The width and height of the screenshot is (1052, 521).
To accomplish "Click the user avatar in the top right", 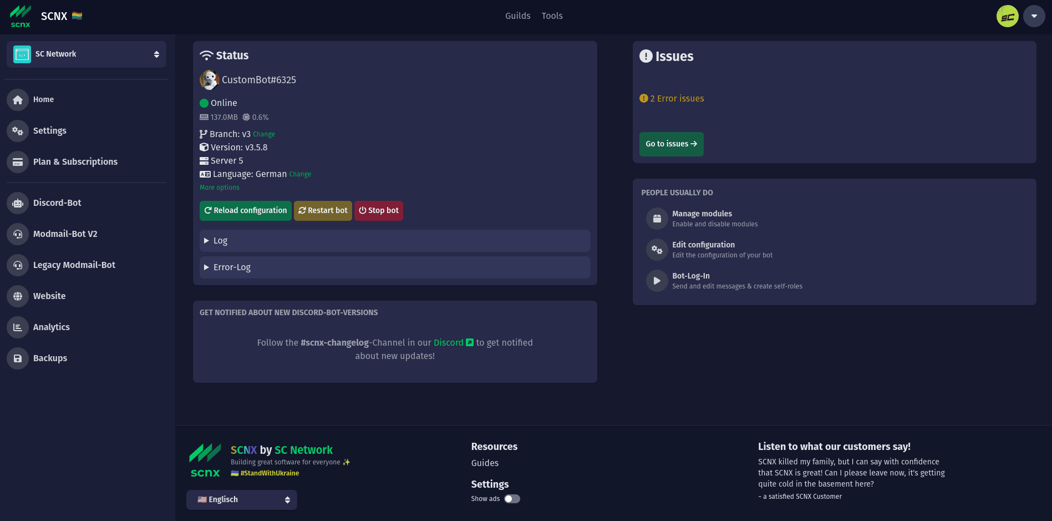I will coord(1008,16).
